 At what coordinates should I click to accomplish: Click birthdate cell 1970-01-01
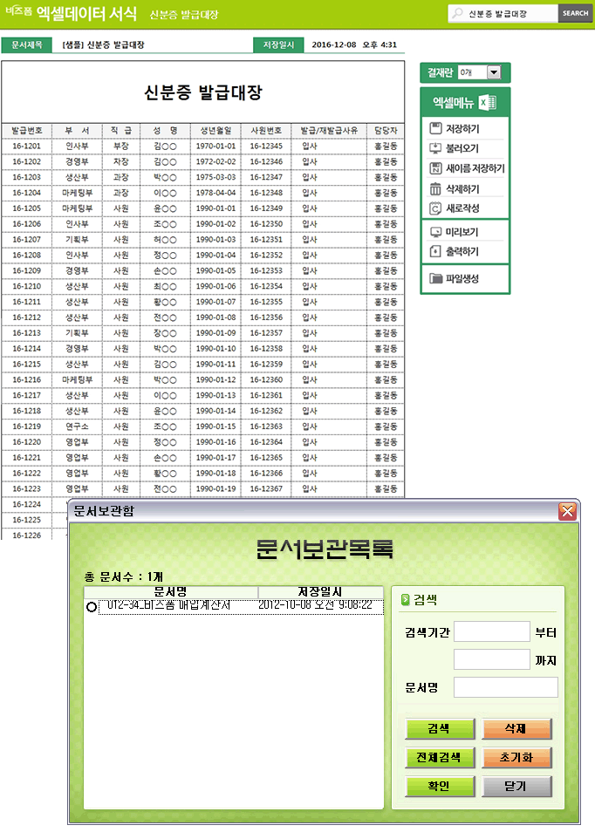click(215, 146)
